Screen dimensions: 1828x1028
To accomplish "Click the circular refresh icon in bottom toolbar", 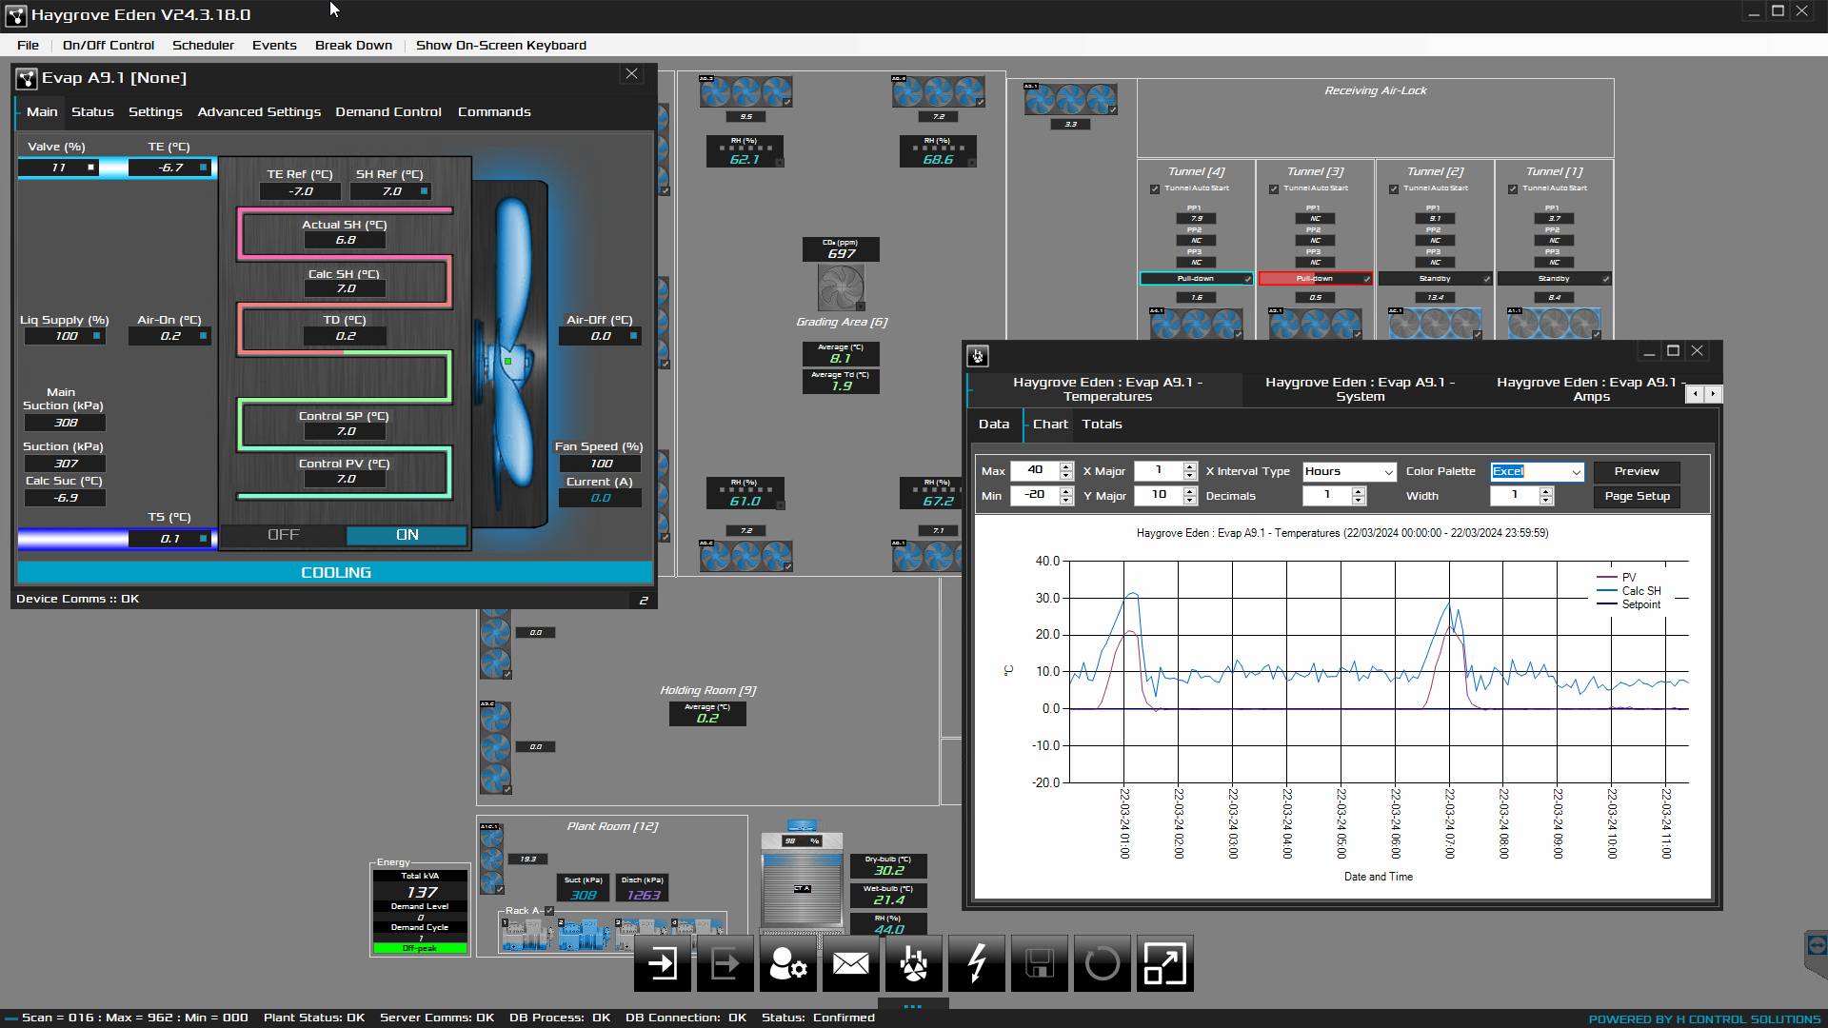I will point(1103,964).
